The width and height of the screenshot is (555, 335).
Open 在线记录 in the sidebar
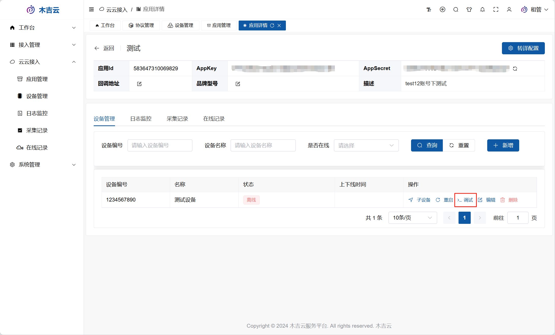(x=42, y=148)
